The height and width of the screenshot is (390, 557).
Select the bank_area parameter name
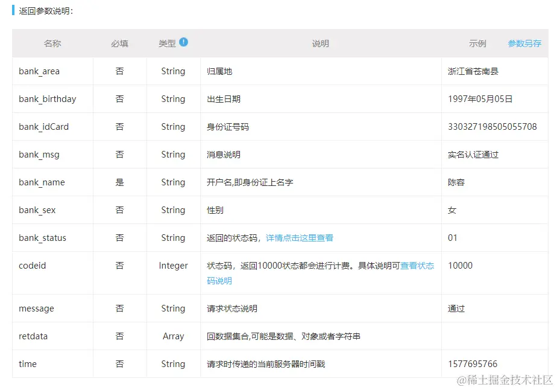pos(39,71)
